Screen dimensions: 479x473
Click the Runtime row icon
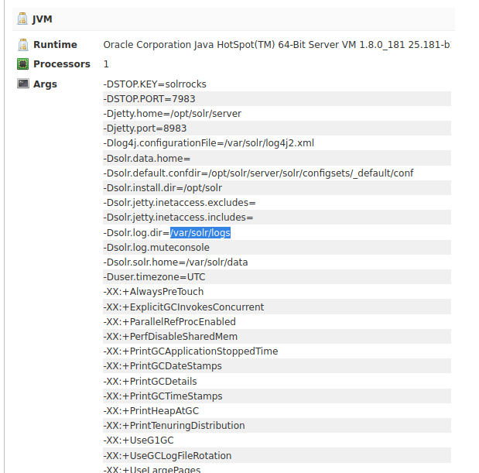pos(23,46)
